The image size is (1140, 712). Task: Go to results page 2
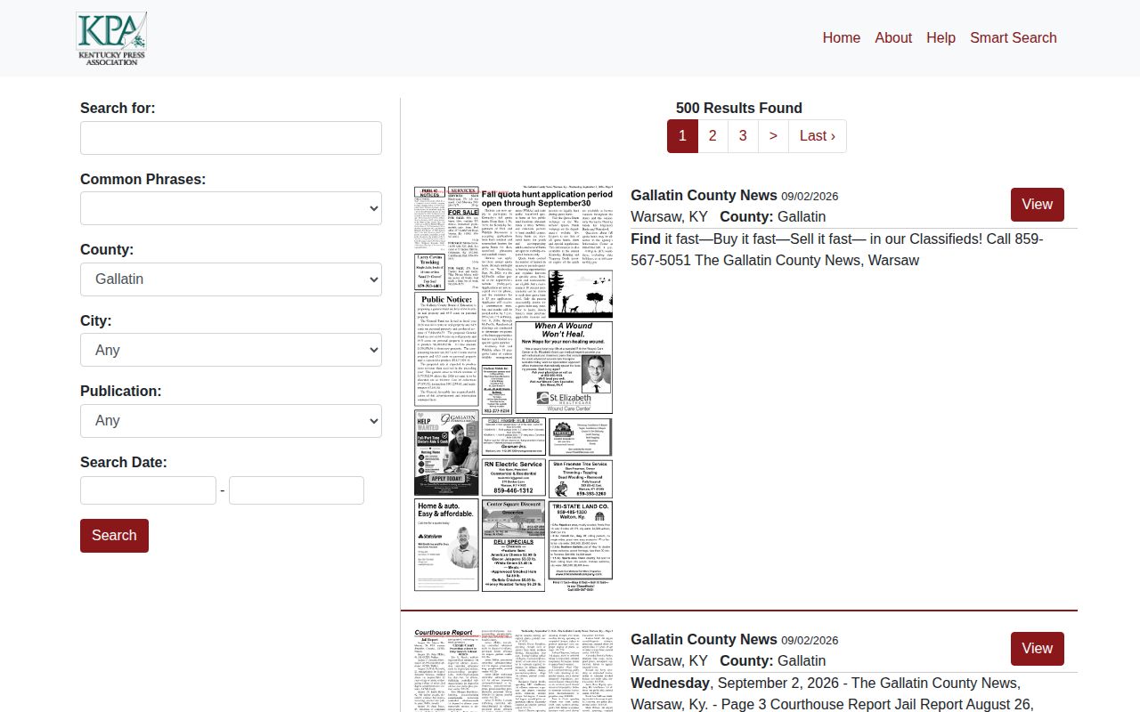tap(712, 136)
